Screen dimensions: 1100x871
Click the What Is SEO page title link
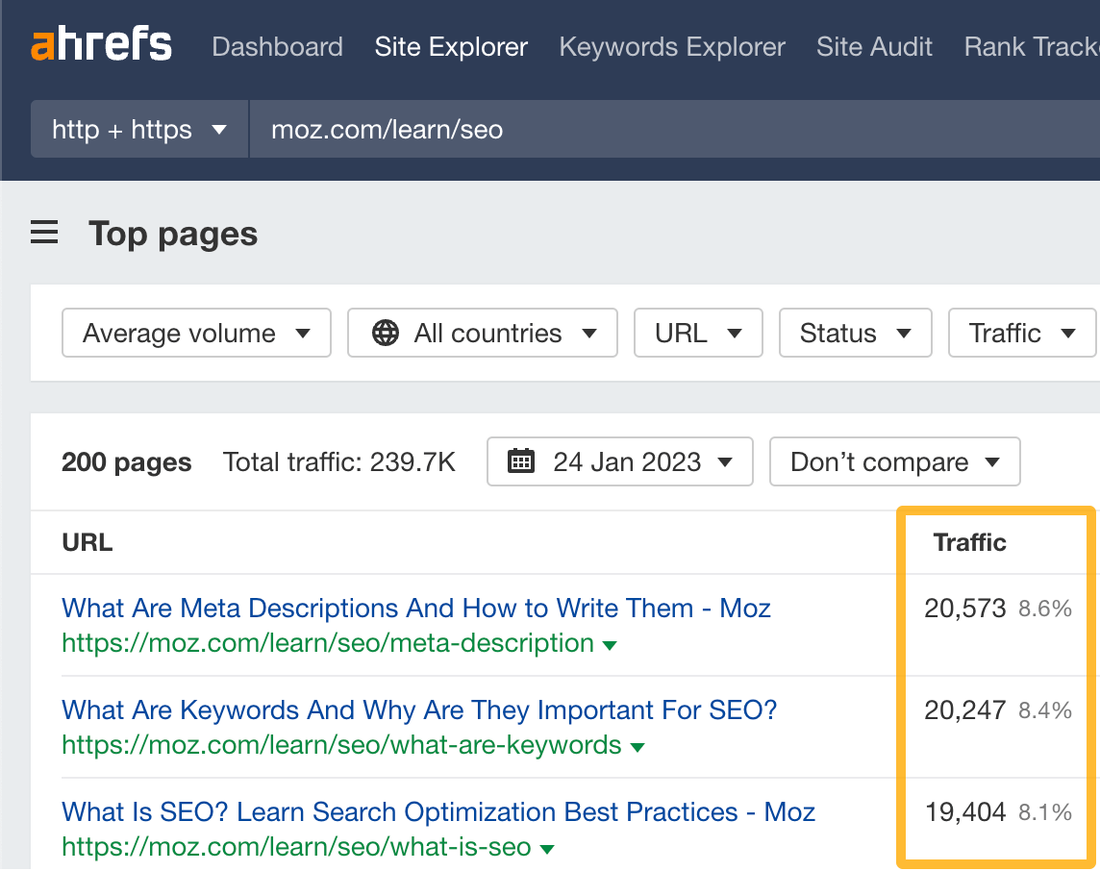coord(437,811)
